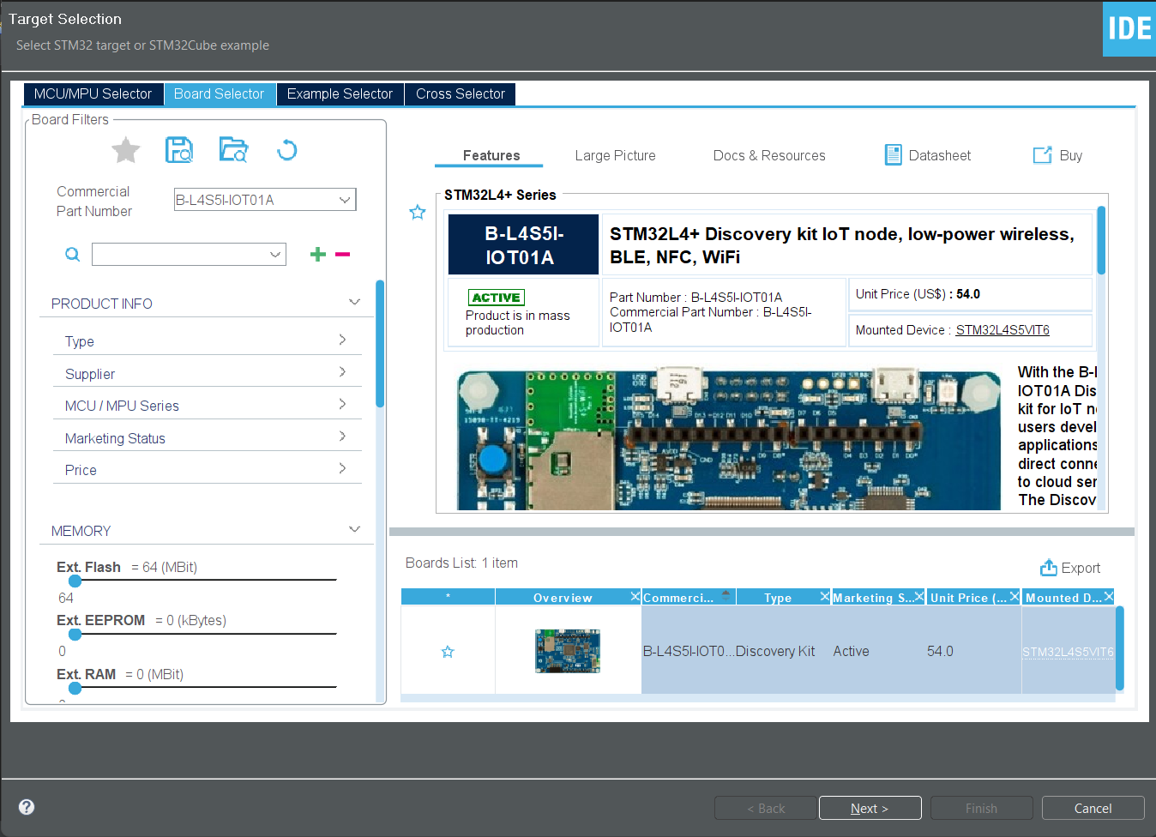
Task: Click the board thumbnail in Overview column
Action: coord(567,651)
